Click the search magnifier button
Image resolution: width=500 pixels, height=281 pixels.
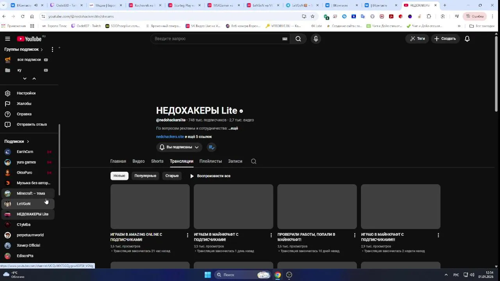(298, 39)
